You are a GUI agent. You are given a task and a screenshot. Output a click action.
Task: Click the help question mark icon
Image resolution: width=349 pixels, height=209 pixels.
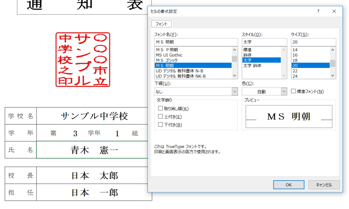(318, 11)
